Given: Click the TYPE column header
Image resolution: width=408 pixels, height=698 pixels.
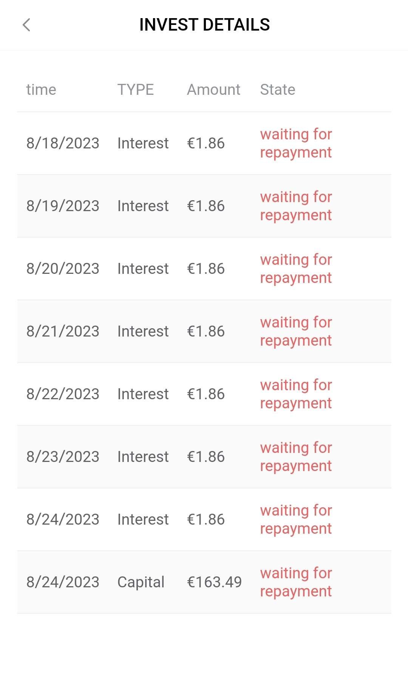Looking at the screenshot, I should 135,90.
